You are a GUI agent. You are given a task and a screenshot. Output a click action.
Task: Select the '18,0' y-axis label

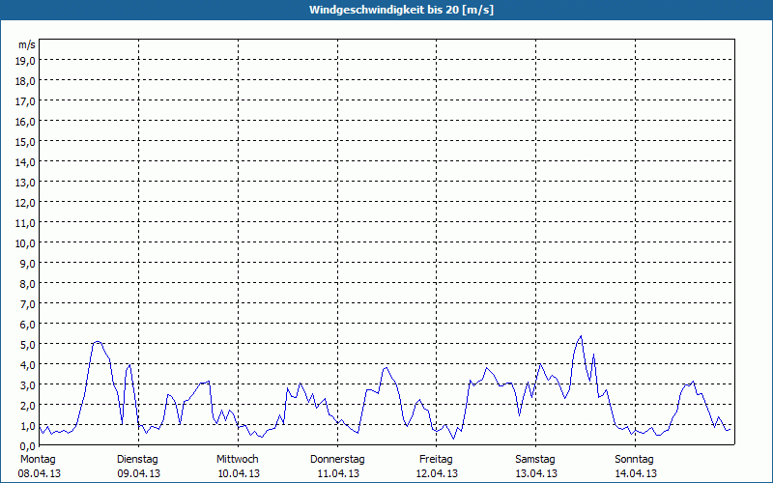pos(25,81)
